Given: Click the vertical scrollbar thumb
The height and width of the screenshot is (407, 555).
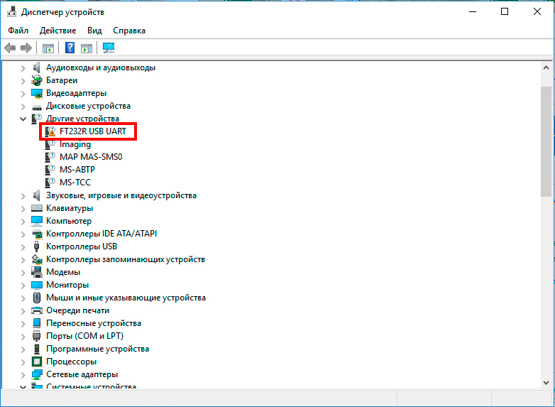Looking at the screenshot, I should 546,141.
